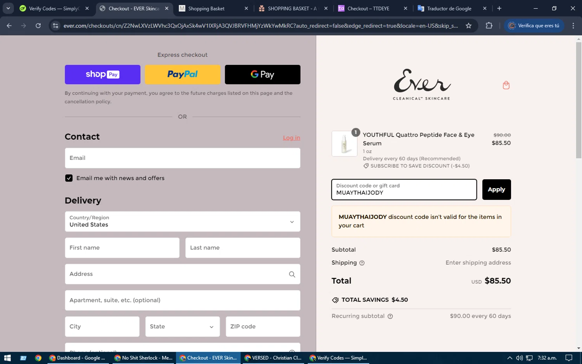Open the volume control in system tray

click(519, 358)
